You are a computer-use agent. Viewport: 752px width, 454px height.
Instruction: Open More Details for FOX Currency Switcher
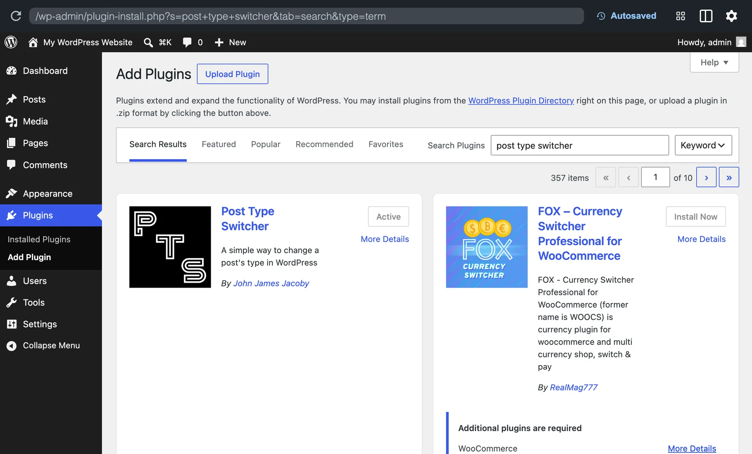click(701, 239)
